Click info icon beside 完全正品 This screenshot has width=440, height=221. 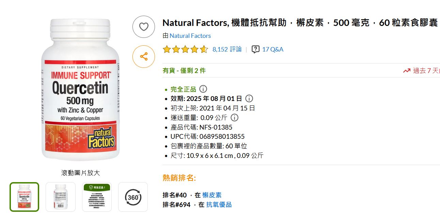click(203, 89)
